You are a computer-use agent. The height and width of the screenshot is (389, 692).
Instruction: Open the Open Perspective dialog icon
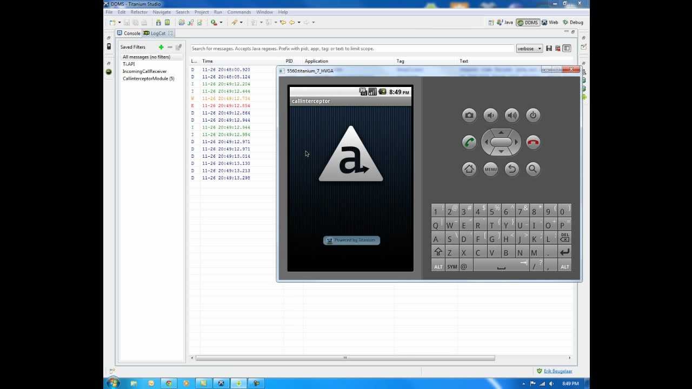point(491,22)
